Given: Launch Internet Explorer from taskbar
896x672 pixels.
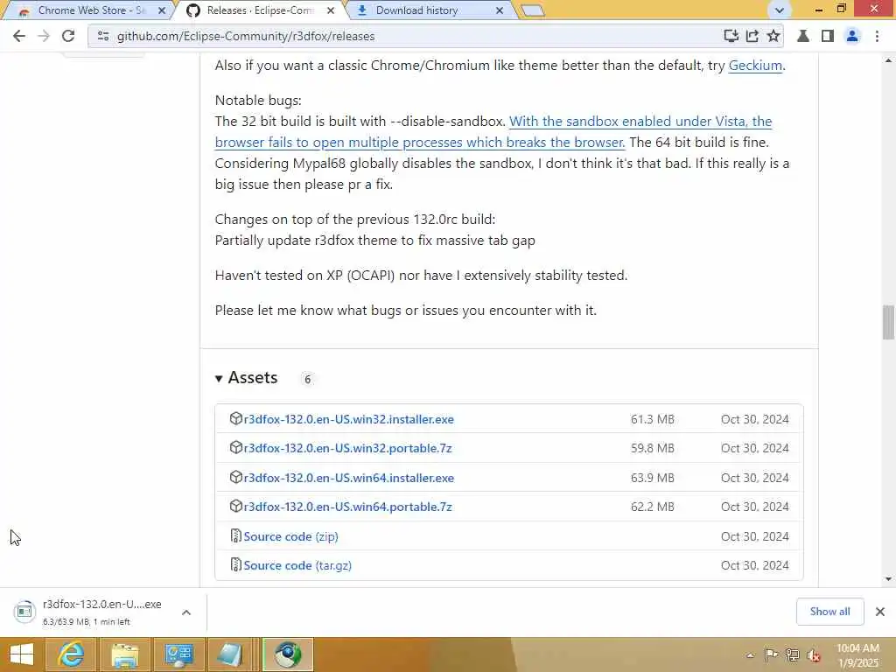Looking at the screenshot, I should point(72,654).
